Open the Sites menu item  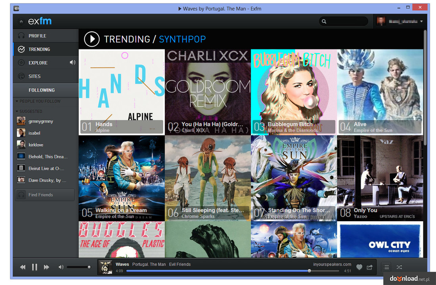tap(46, 76)
